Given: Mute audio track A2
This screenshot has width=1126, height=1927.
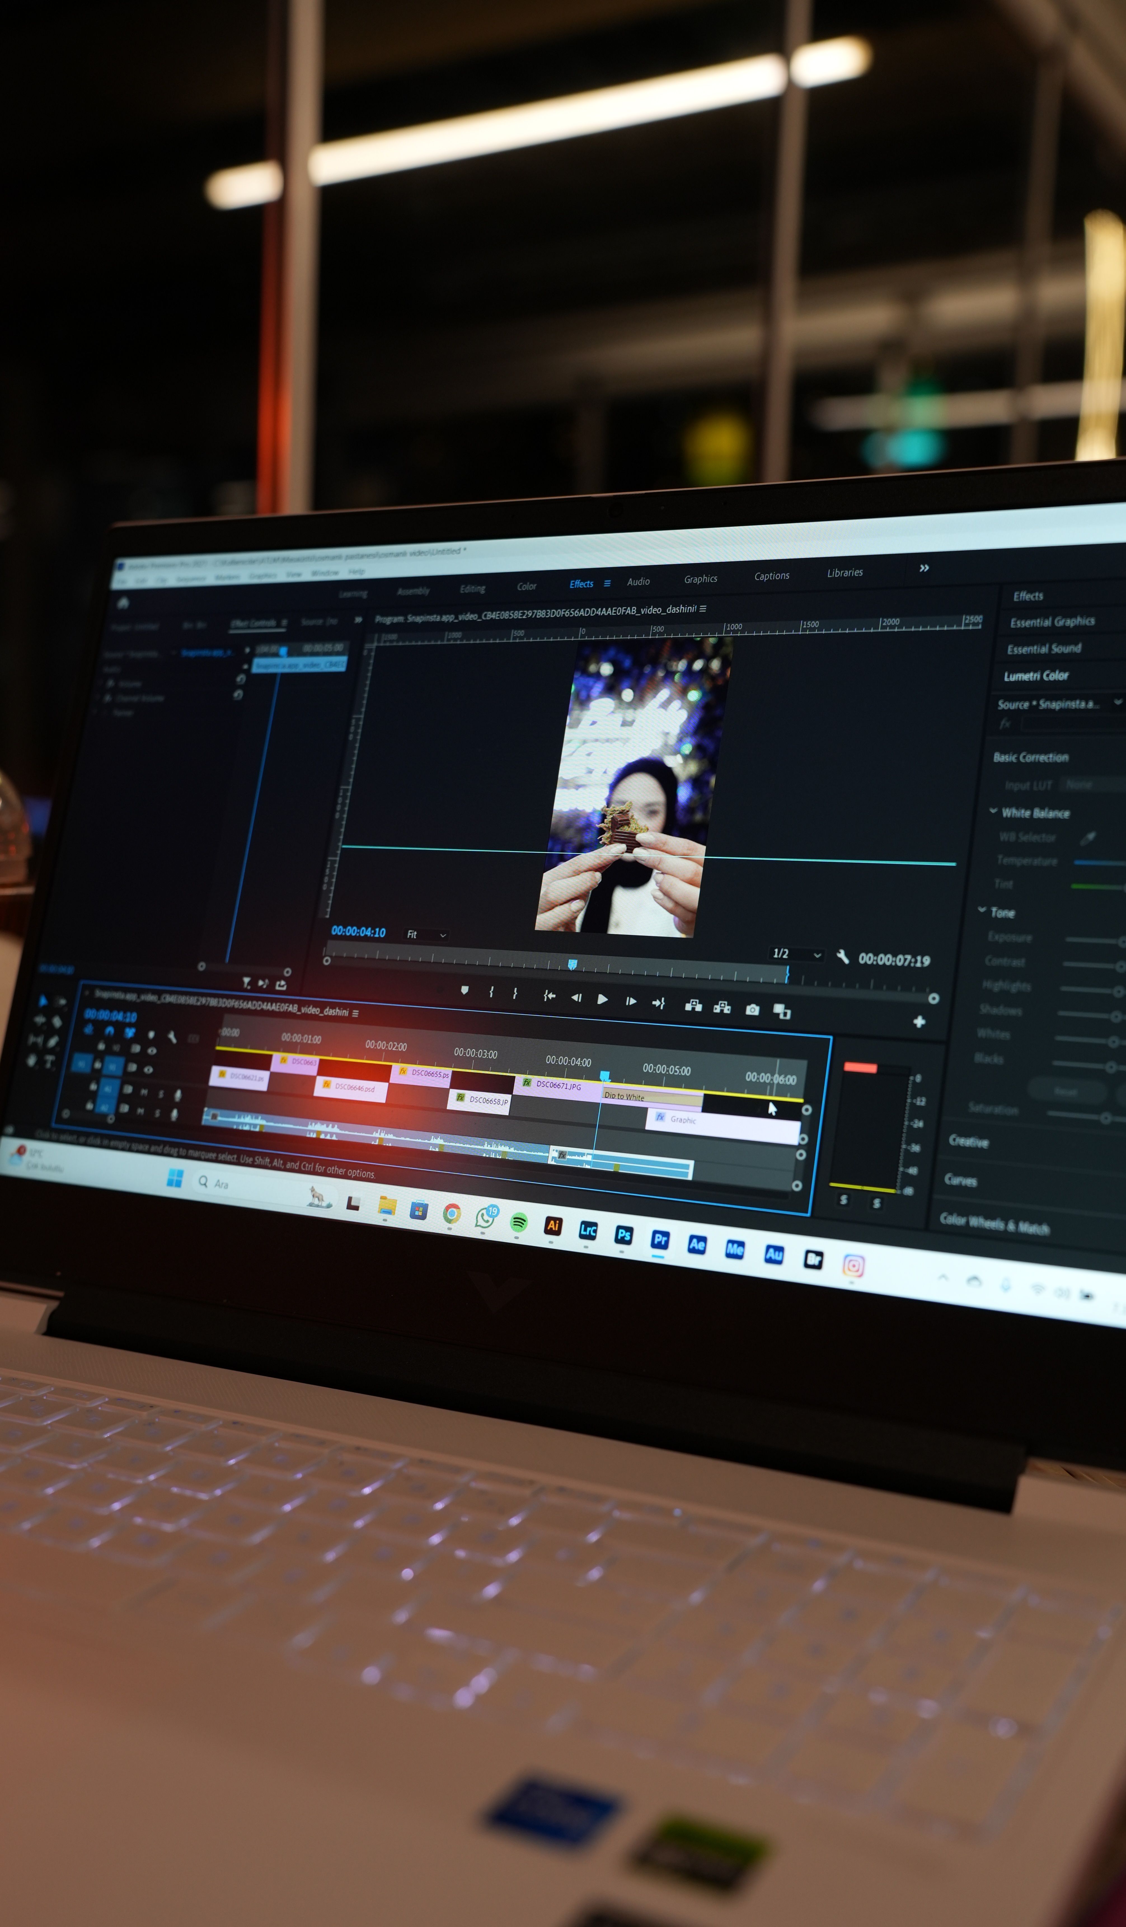Looking at the screenshot, I should pyautogui.click(x=141, y=1111).
